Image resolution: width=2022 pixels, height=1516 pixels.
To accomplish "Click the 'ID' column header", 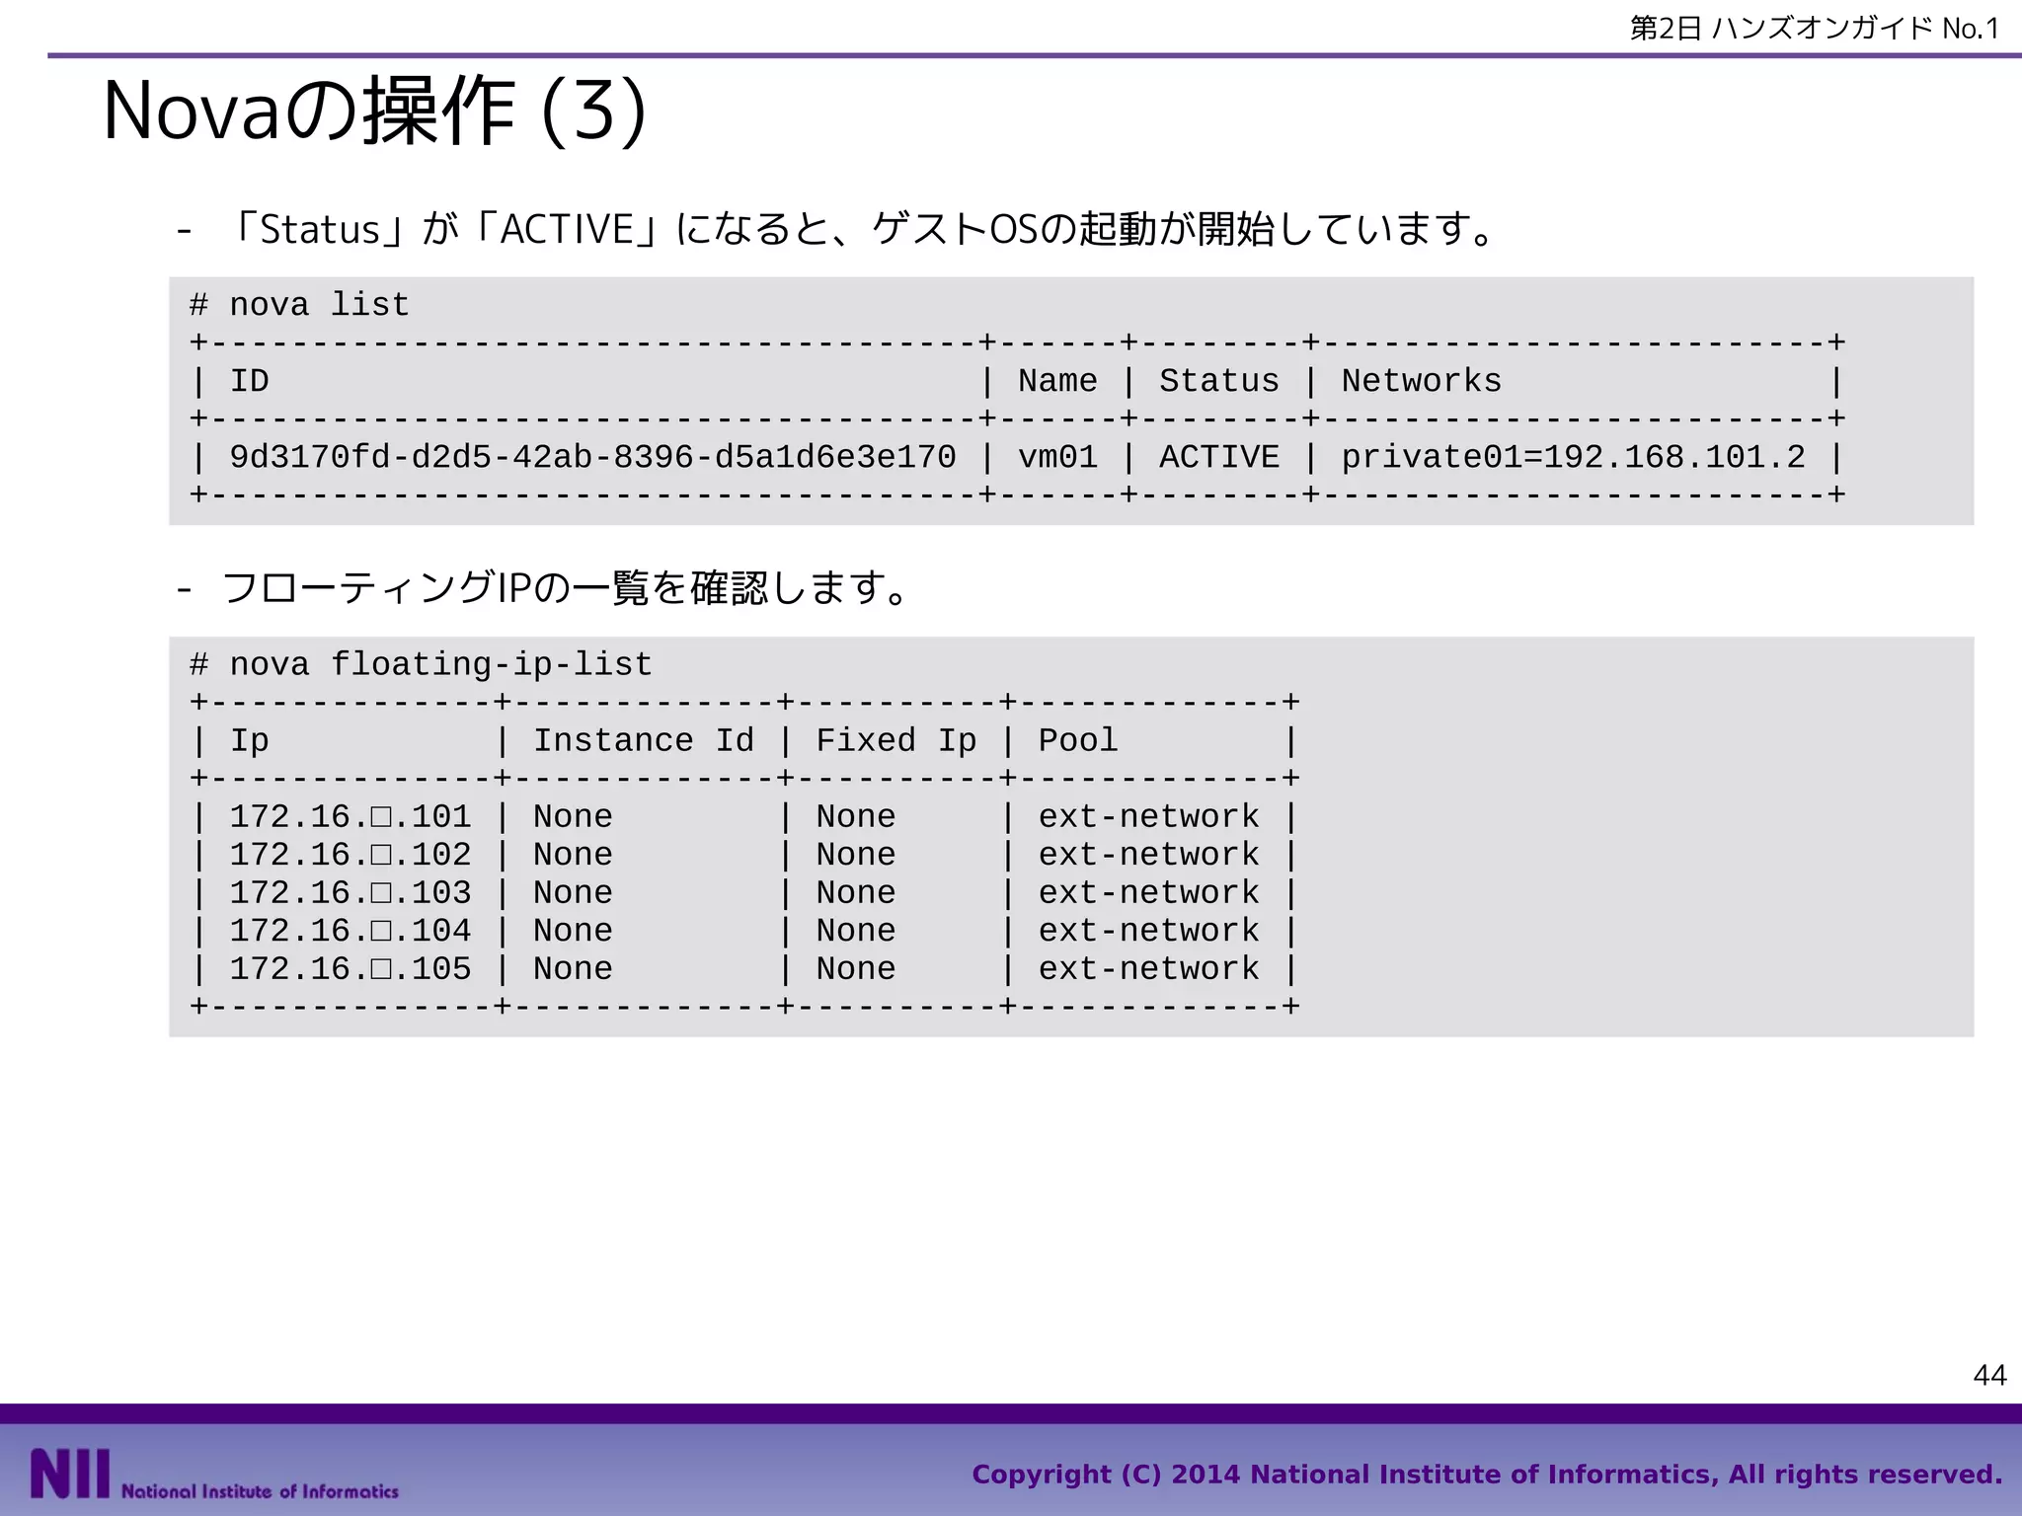I will click(x=249, y=381).
